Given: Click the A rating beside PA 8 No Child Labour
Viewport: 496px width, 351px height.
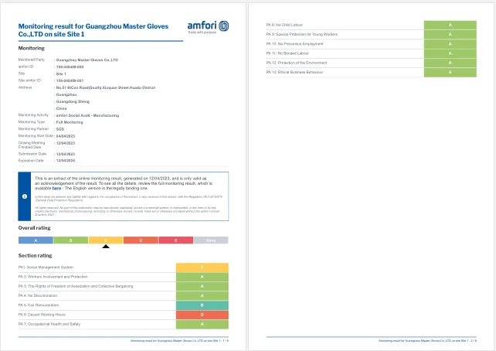Looking at the screenshot, I should [x=450, y=25].
